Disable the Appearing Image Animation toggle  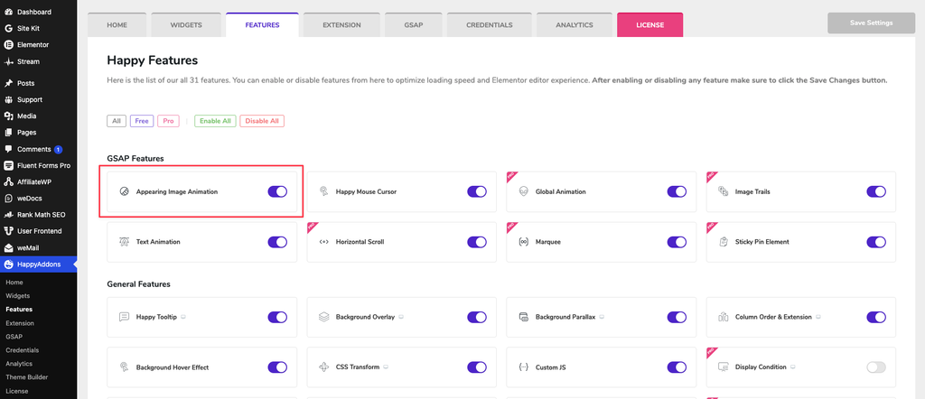tap(277, 191)
